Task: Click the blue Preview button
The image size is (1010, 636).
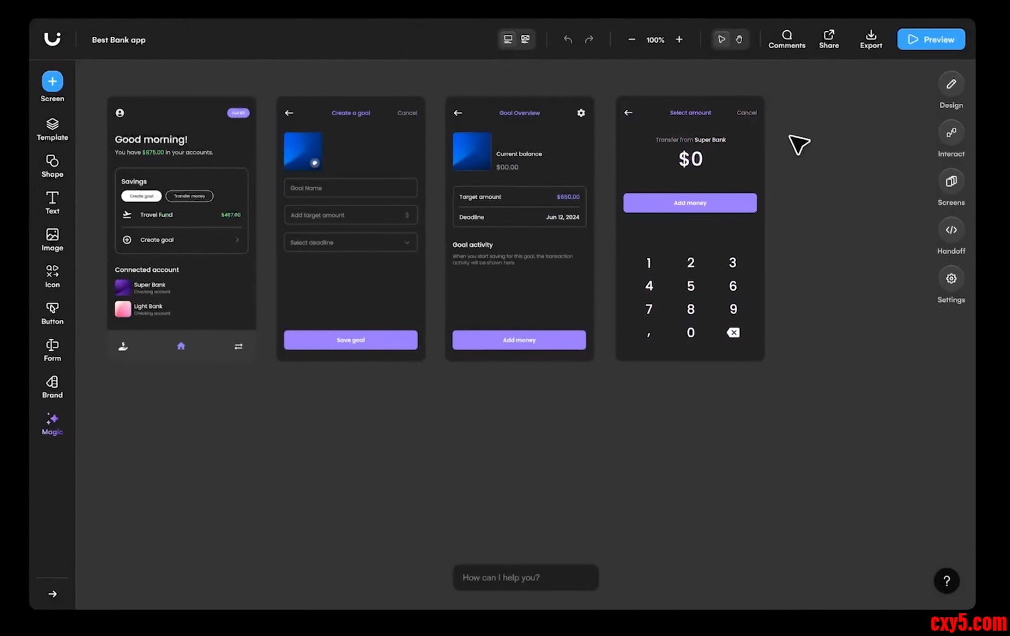Action: 931,39
